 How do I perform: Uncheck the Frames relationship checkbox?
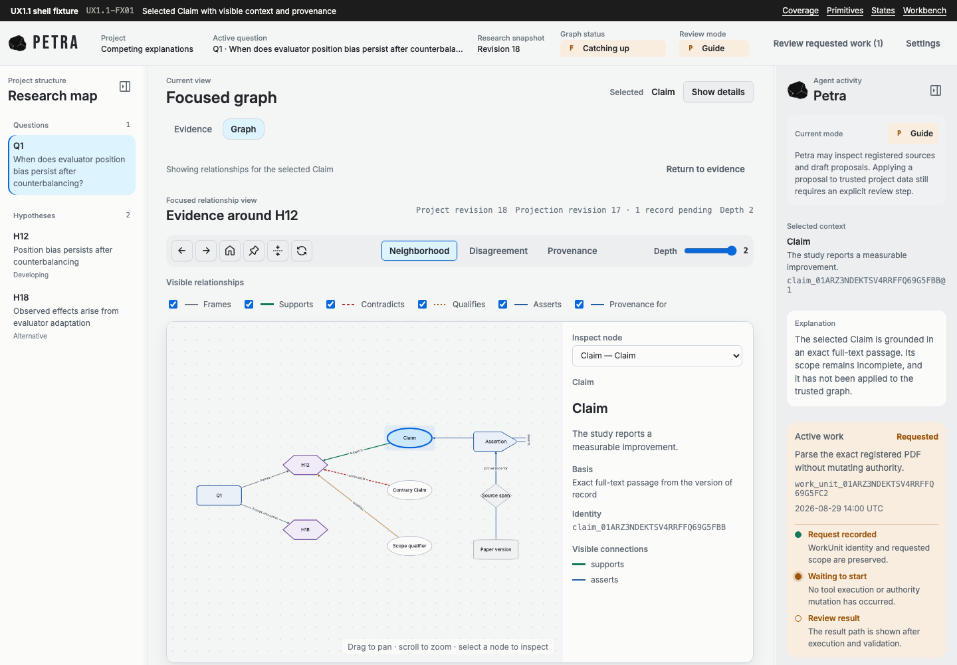(173, 304)
